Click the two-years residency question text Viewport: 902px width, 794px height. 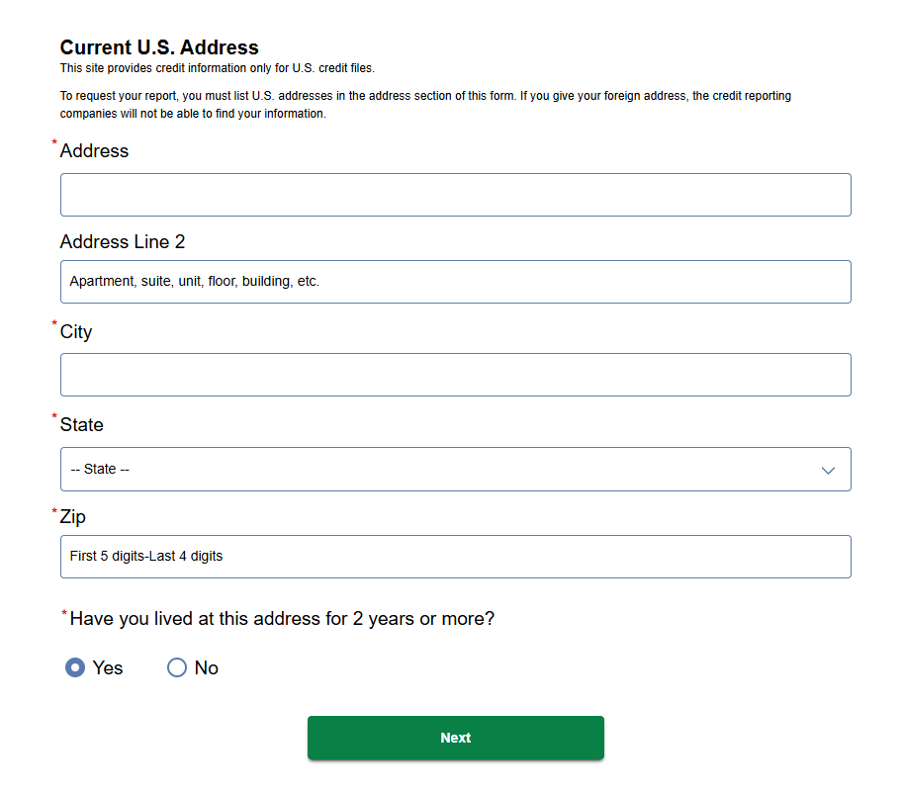coord(282,619)
